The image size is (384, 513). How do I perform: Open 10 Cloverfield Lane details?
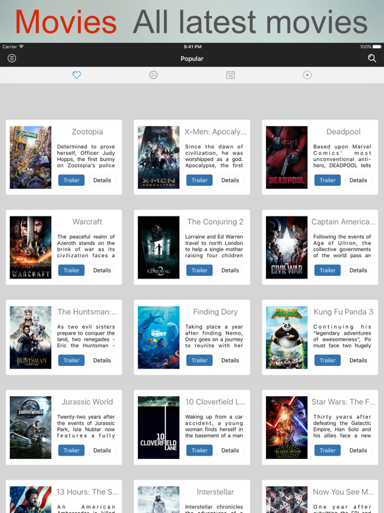tap(230, 450)
